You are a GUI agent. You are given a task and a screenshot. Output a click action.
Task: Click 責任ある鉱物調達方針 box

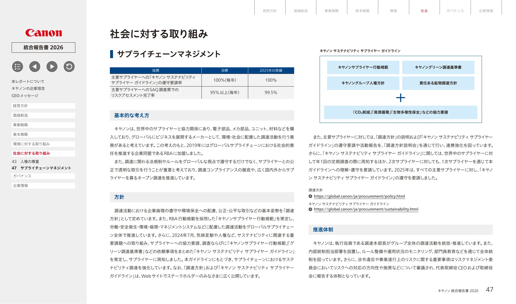[x=438, y=83]
